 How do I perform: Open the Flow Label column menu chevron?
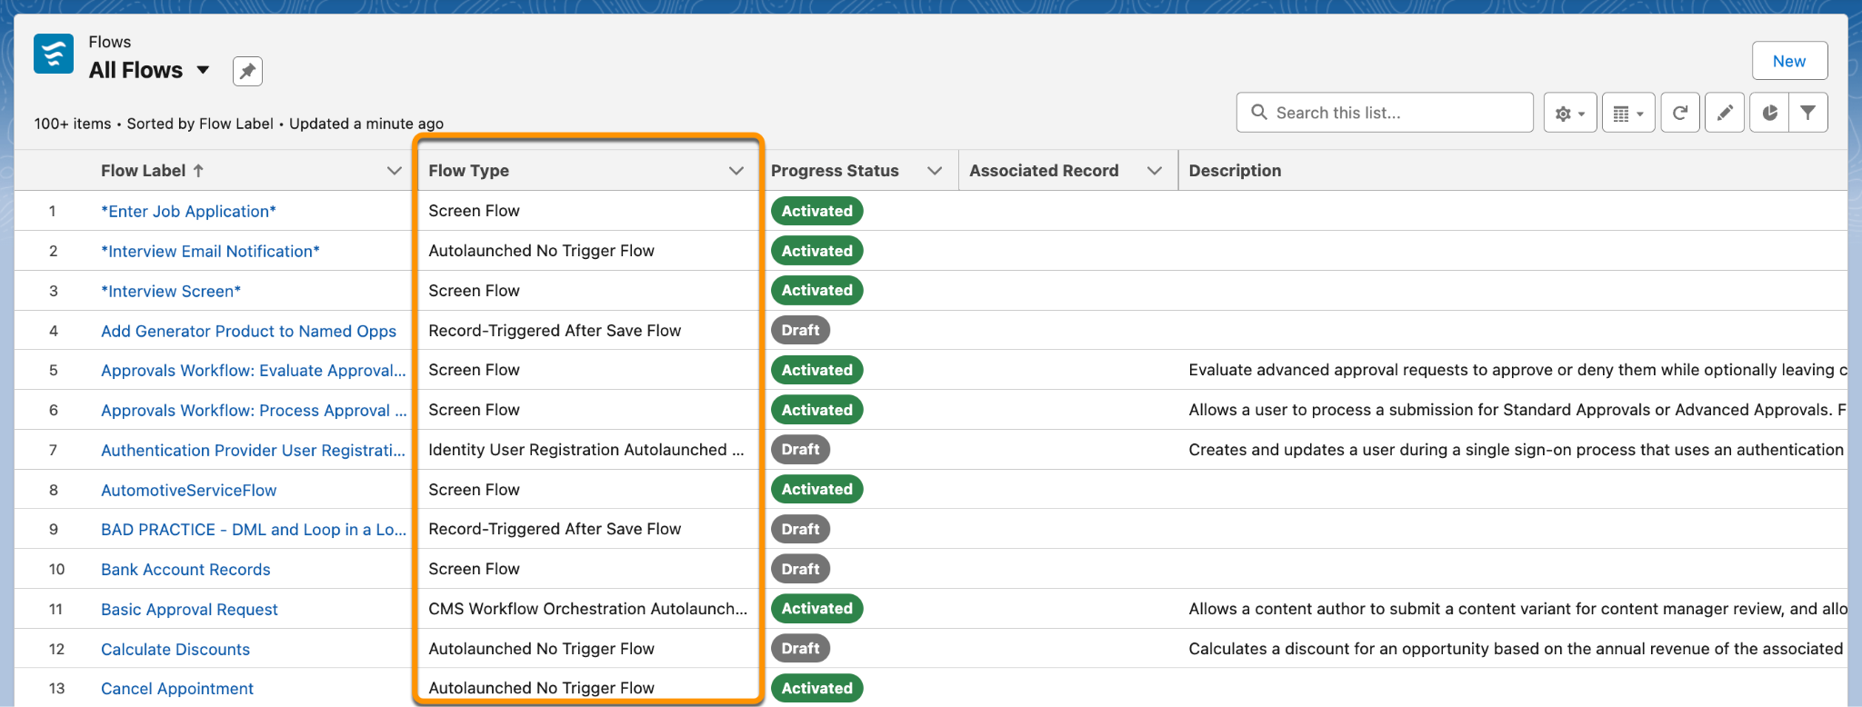(395, 171)
